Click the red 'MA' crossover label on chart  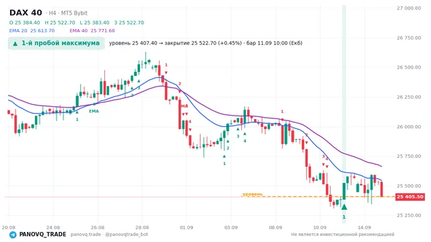pos(185,106)
